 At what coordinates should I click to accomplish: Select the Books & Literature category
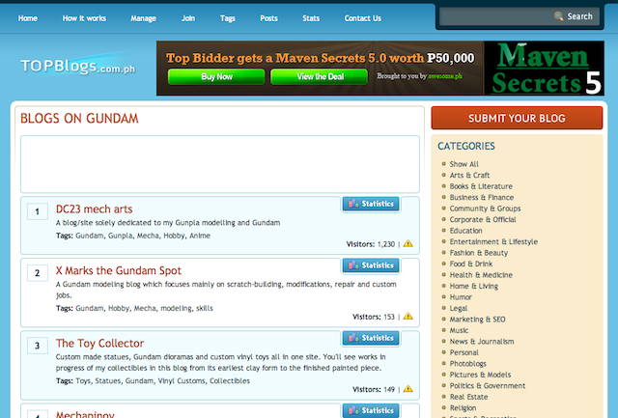point(481,186)
